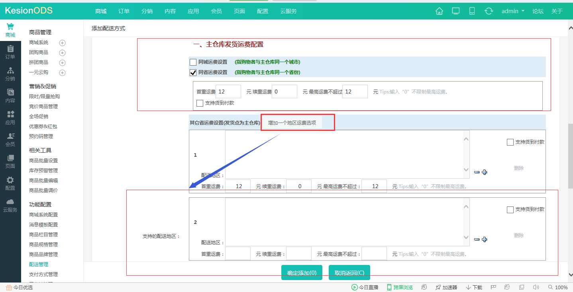The width and height of the screenshot is (573, 292).
Task: Expand the 一元云购 plus button
Action: click(x=62, y=73)
